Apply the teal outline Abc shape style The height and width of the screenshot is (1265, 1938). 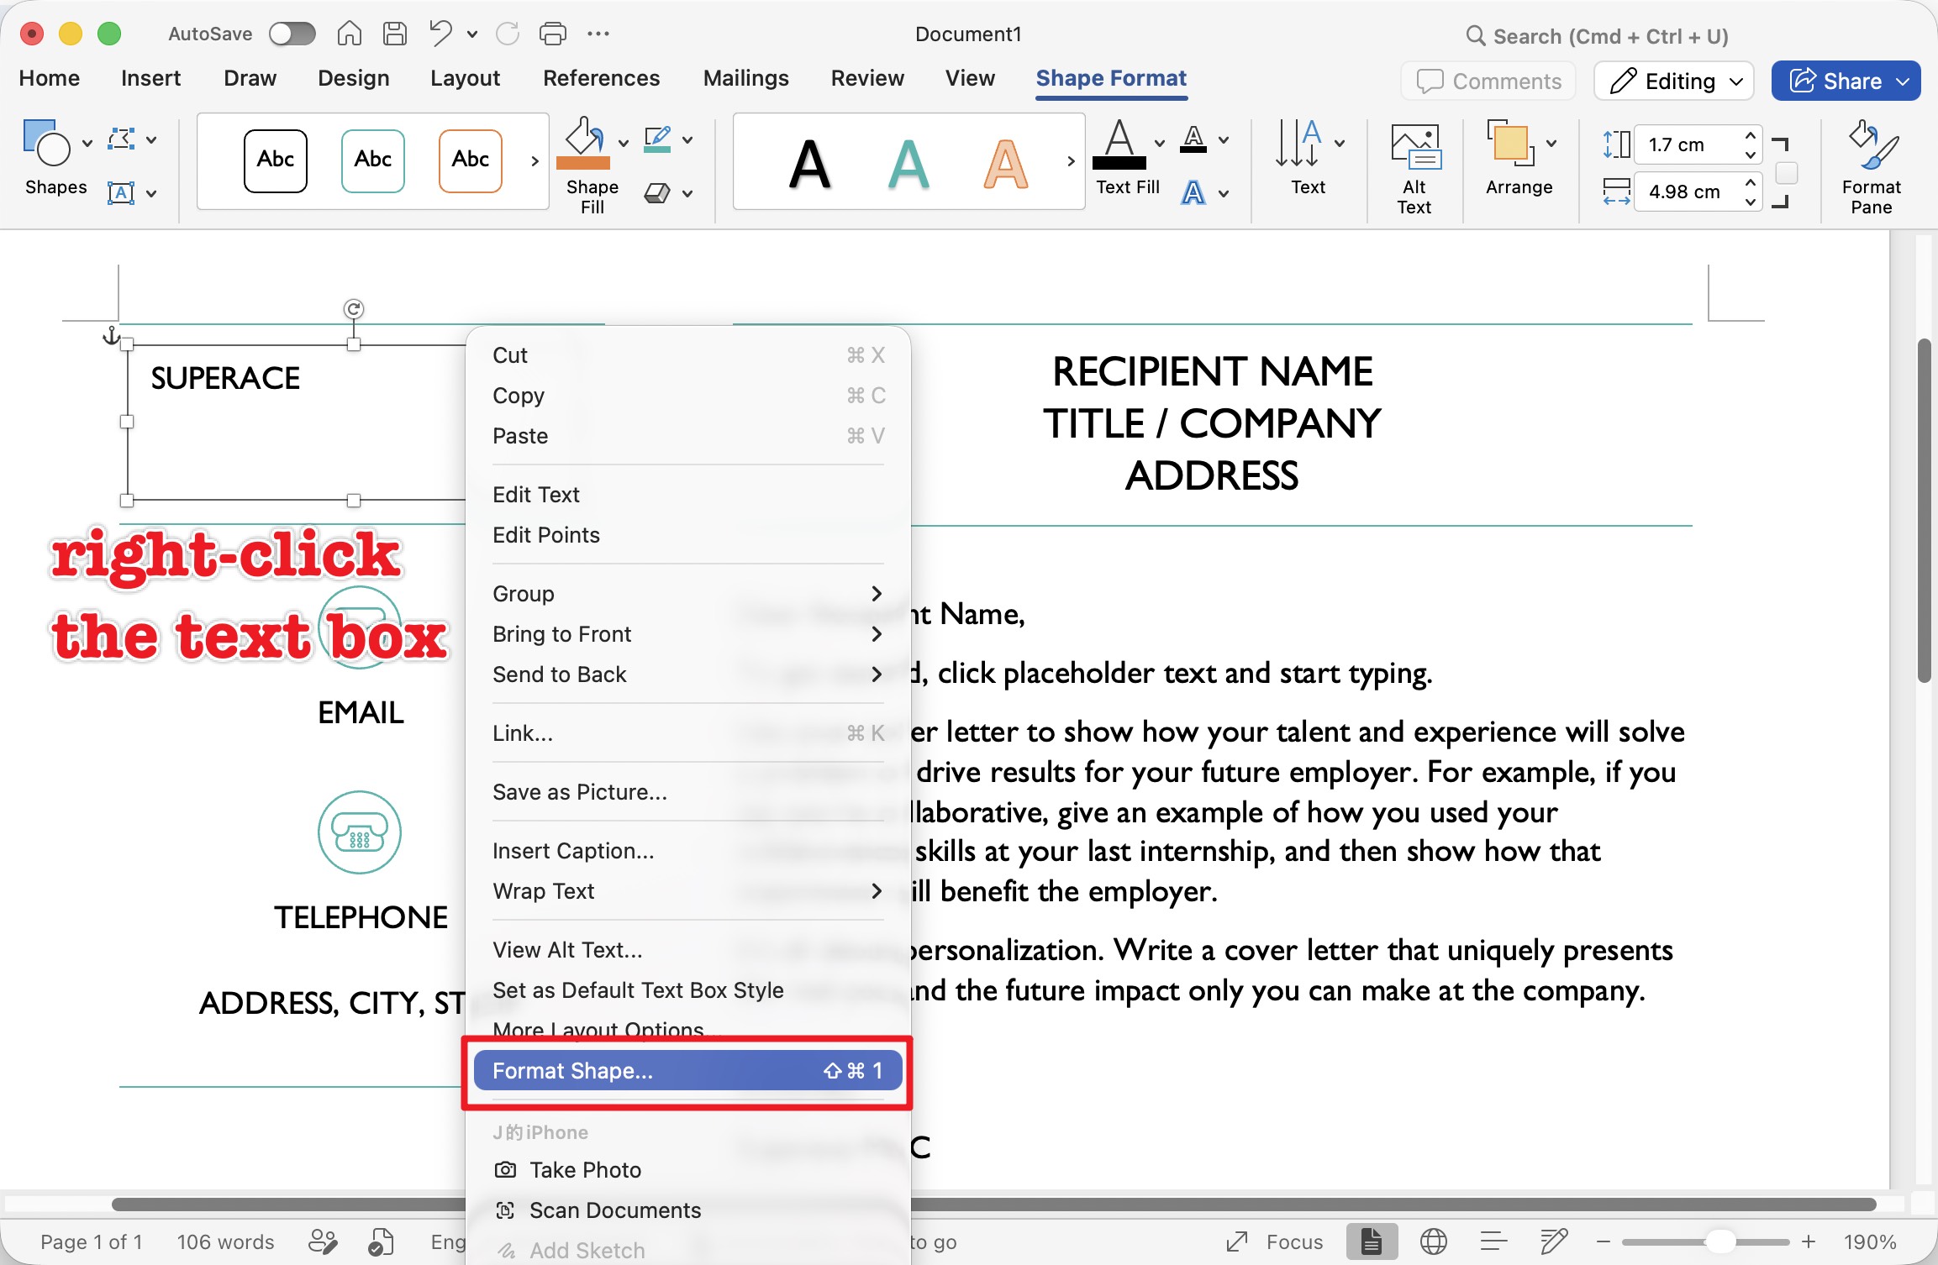pos(372,160)
